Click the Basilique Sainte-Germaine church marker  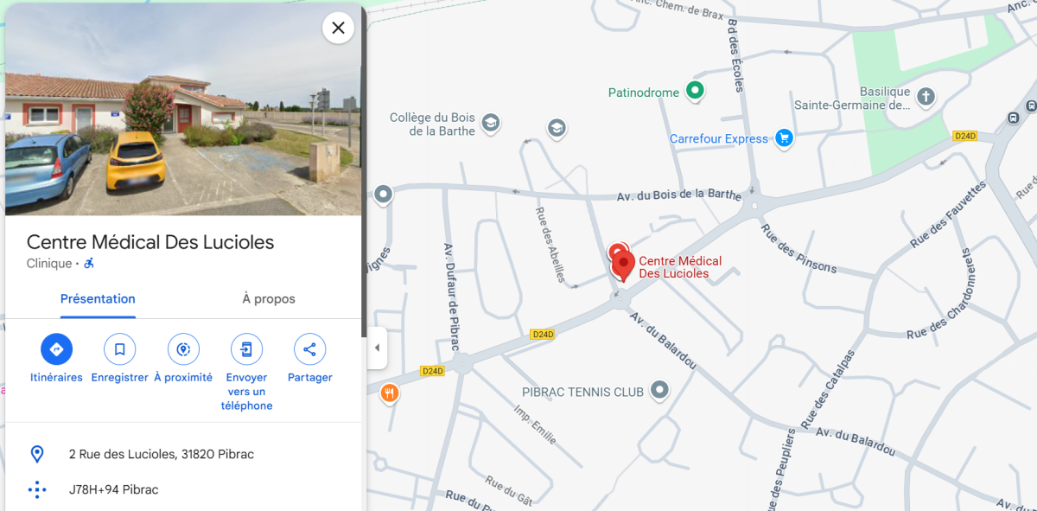click(x=926, y=96)
